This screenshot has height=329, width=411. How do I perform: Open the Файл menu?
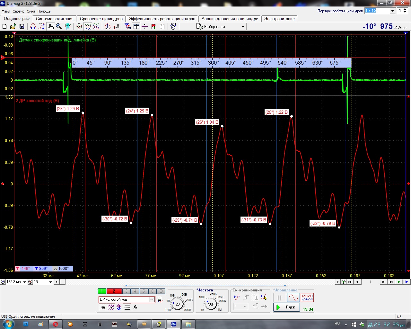click(6, 11)
